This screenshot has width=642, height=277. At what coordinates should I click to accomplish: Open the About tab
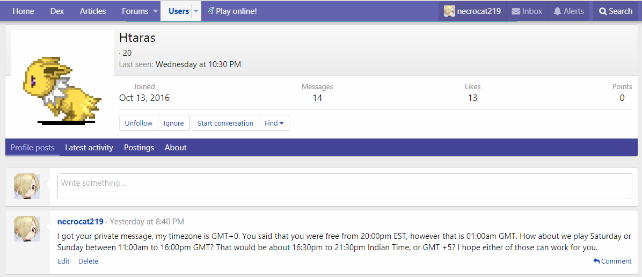click(176, 148)
